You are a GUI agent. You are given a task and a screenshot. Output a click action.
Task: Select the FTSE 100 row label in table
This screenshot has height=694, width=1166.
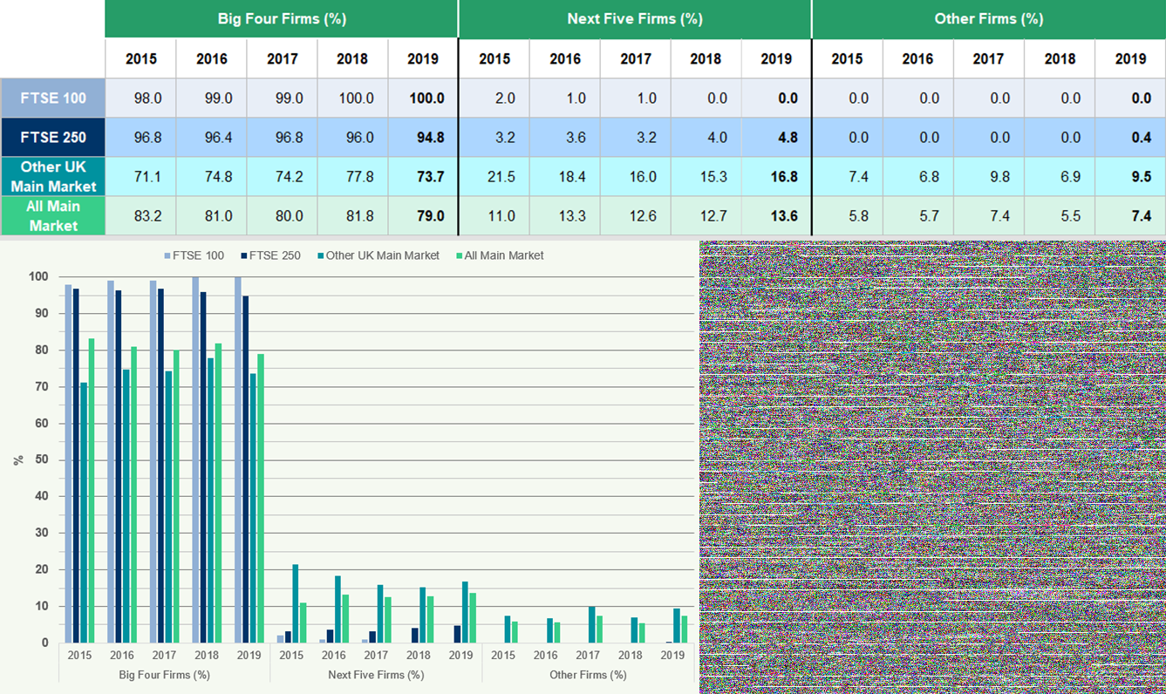[53, 98]
